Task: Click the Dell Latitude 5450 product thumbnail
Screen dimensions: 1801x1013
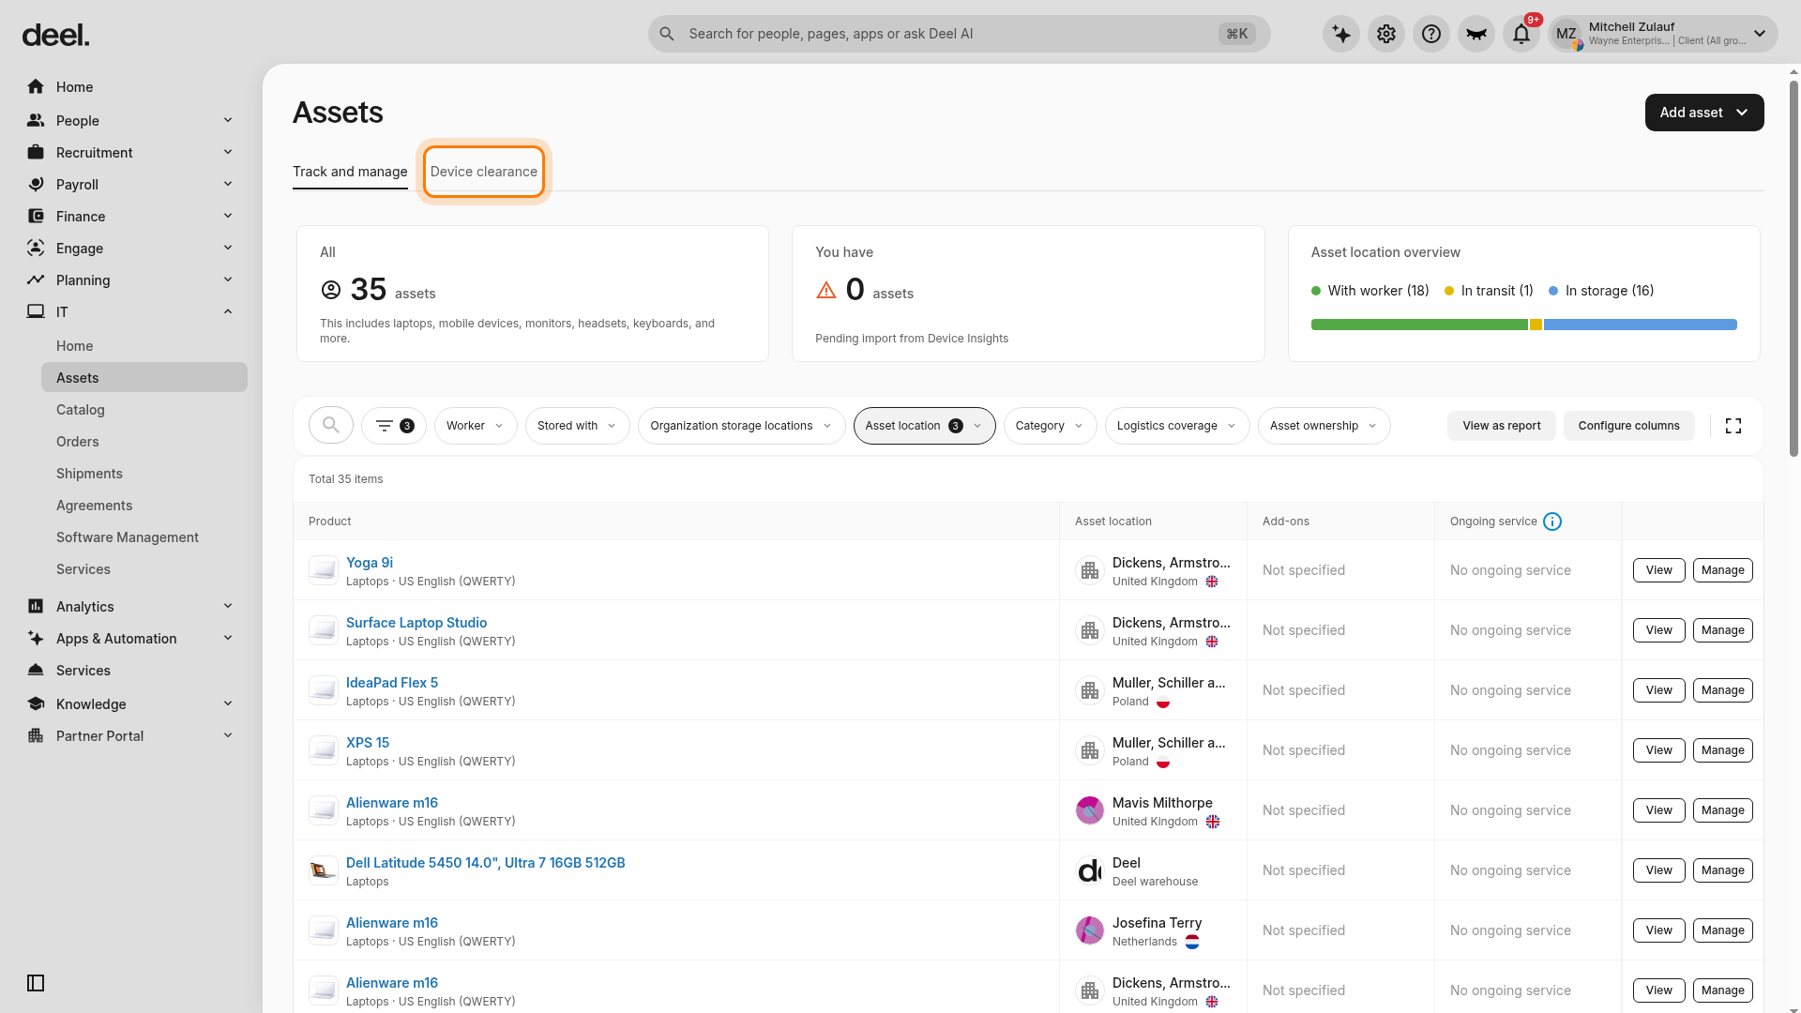Action: click(324, 870)
